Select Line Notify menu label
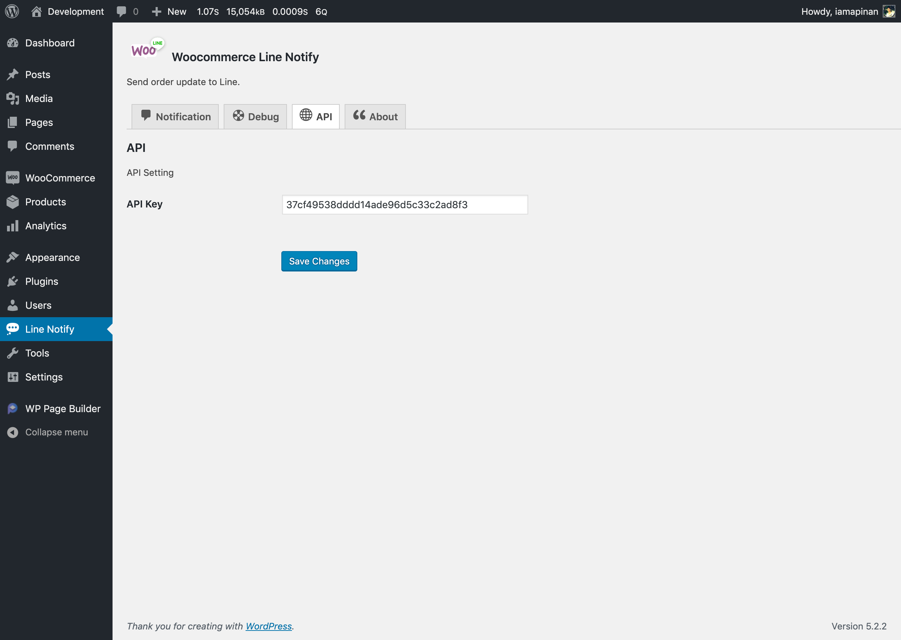This screenshot has width=901, height=640. click(x=50, y=329)
